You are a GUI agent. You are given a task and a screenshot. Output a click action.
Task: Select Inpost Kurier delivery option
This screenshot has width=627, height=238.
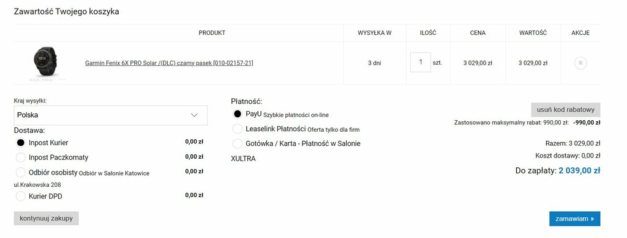click(21, 143)
